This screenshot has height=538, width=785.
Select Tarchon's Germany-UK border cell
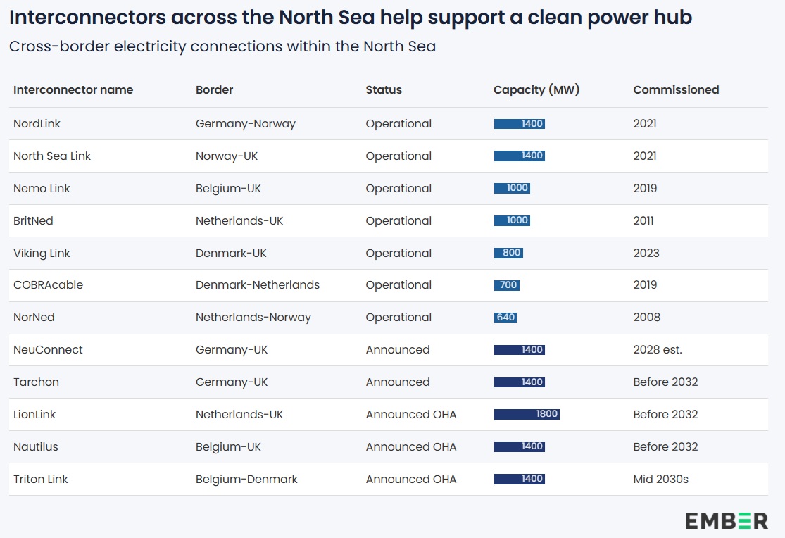232,382
